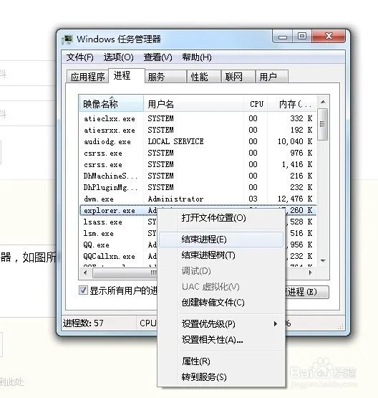Select the csrss.exe row with 976 K
Viewport: 378px width, 398px height.
tap(198, 153)
